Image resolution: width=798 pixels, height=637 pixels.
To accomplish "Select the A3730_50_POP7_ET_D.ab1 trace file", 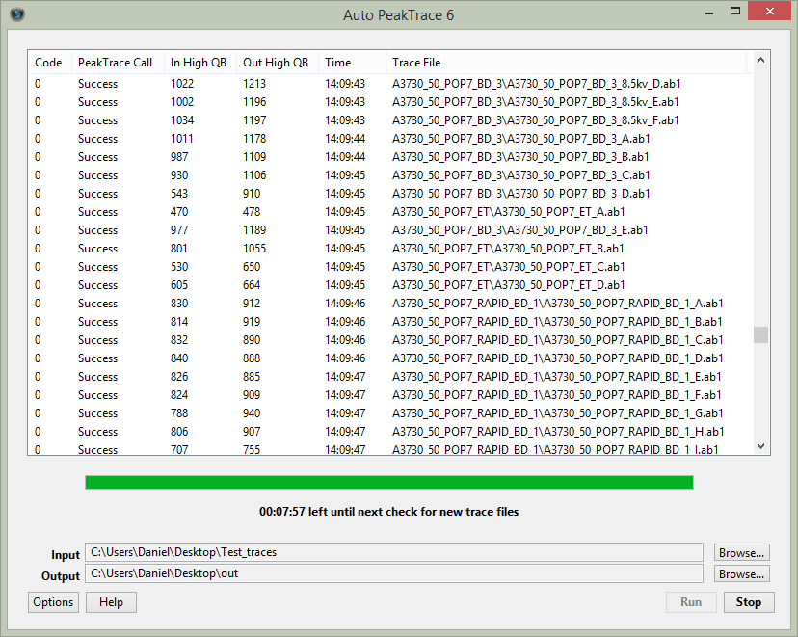I will tap(509, 285).
